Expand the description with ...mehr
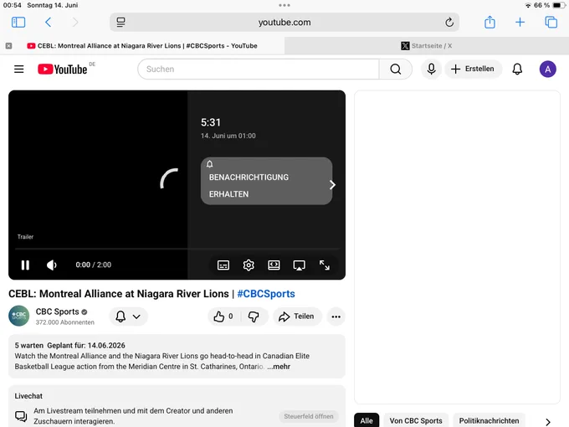The image size is (569, 427). (279, 367)
